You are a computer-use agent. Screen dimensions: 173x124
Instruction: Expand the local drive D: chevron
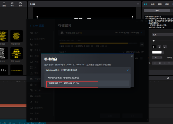coord(141,33)
